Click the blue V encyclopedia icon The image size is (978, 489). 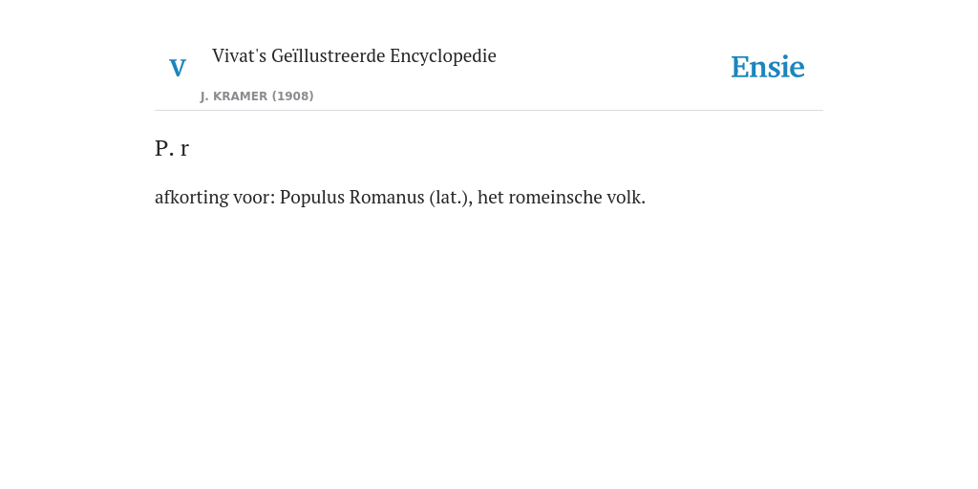click(178, 68)
